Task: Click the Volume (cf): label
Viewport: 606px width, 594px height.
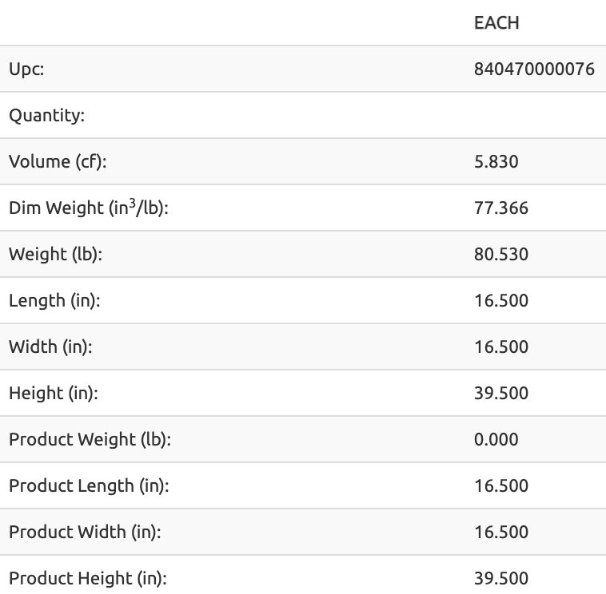Action: [x=58, y=162]
